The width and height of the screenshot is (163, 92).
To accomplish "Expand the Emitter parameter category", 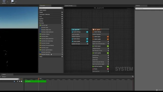I will tap(39, 21).
